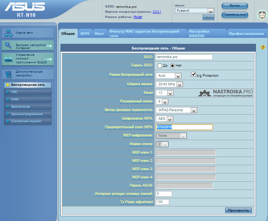Open the channel width 20/40 MHz dropdown
The height and width of the screenshot is (221, 268).
pyautogui.click(x=169, y=84)
